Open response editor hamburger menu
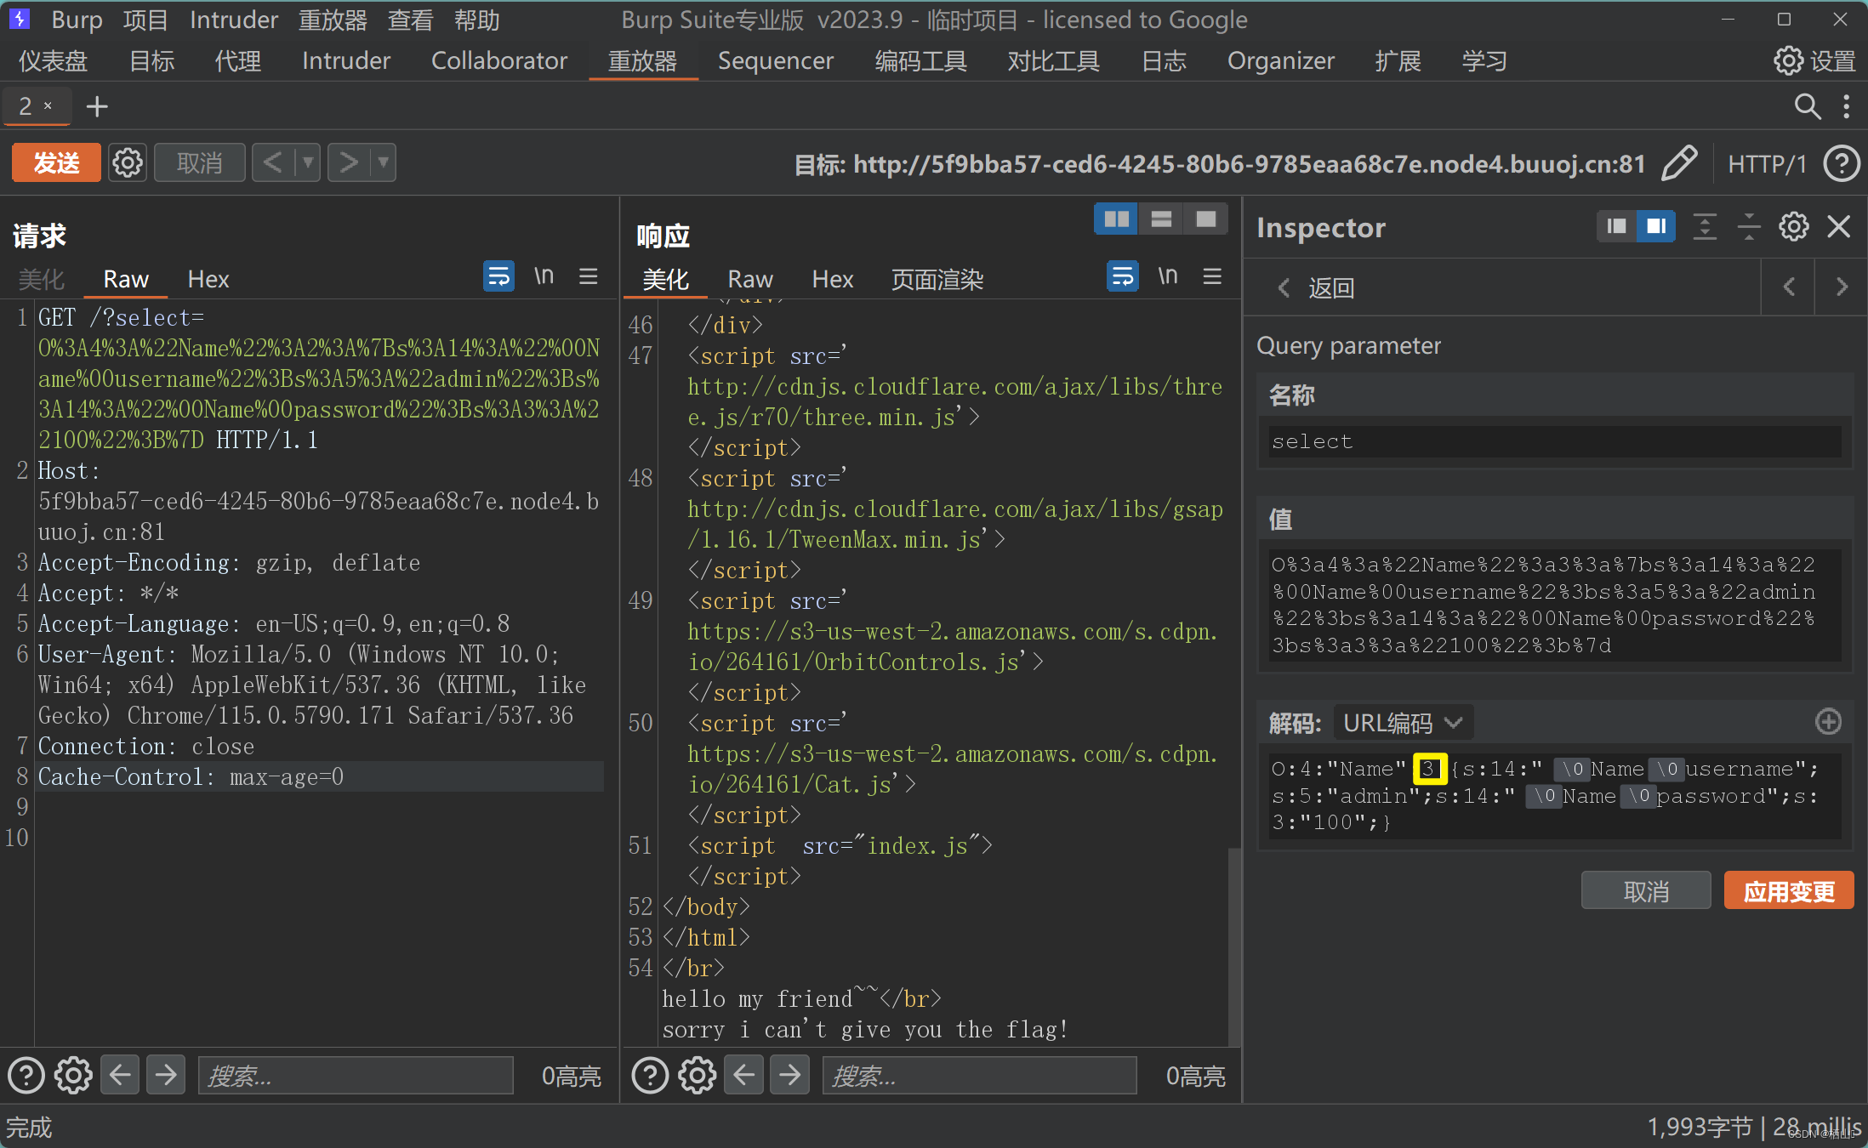The image size is (1868, 1148). (x=1213, y=276)
